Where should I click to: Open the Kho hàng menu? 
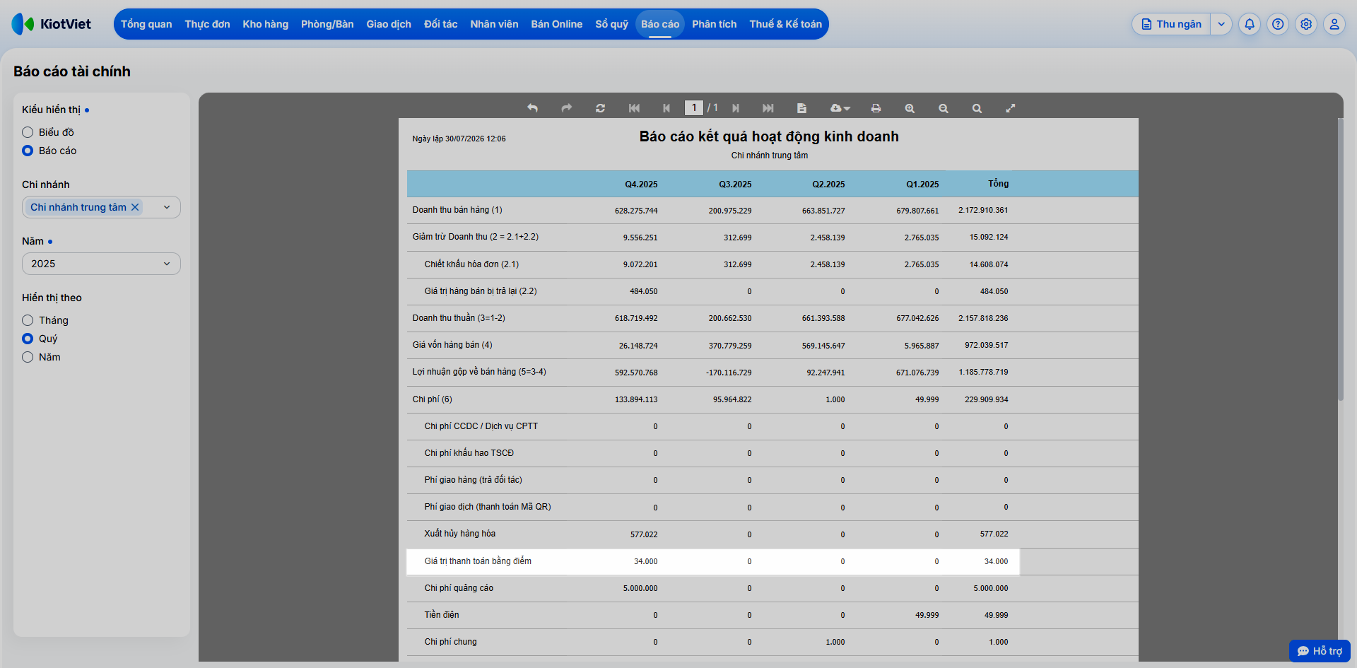point(266,24)
